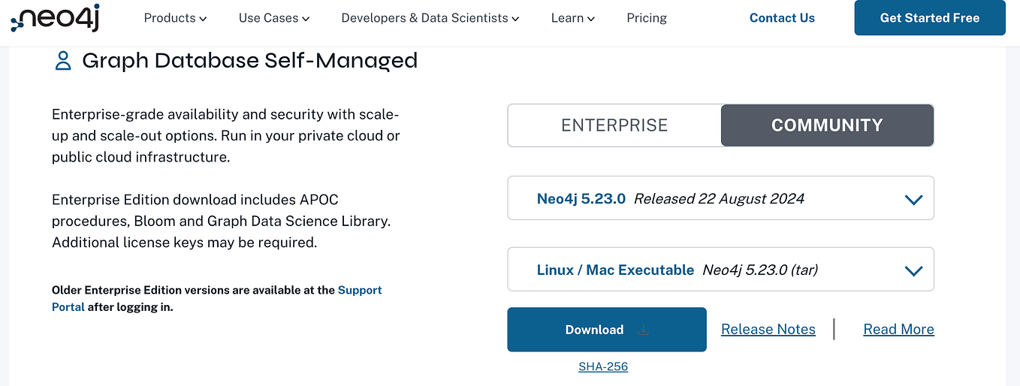Expand the Neo4j 5.23.0 version dropdown
The height and width of the screenshot is (386, 1020).
(913, 199)
